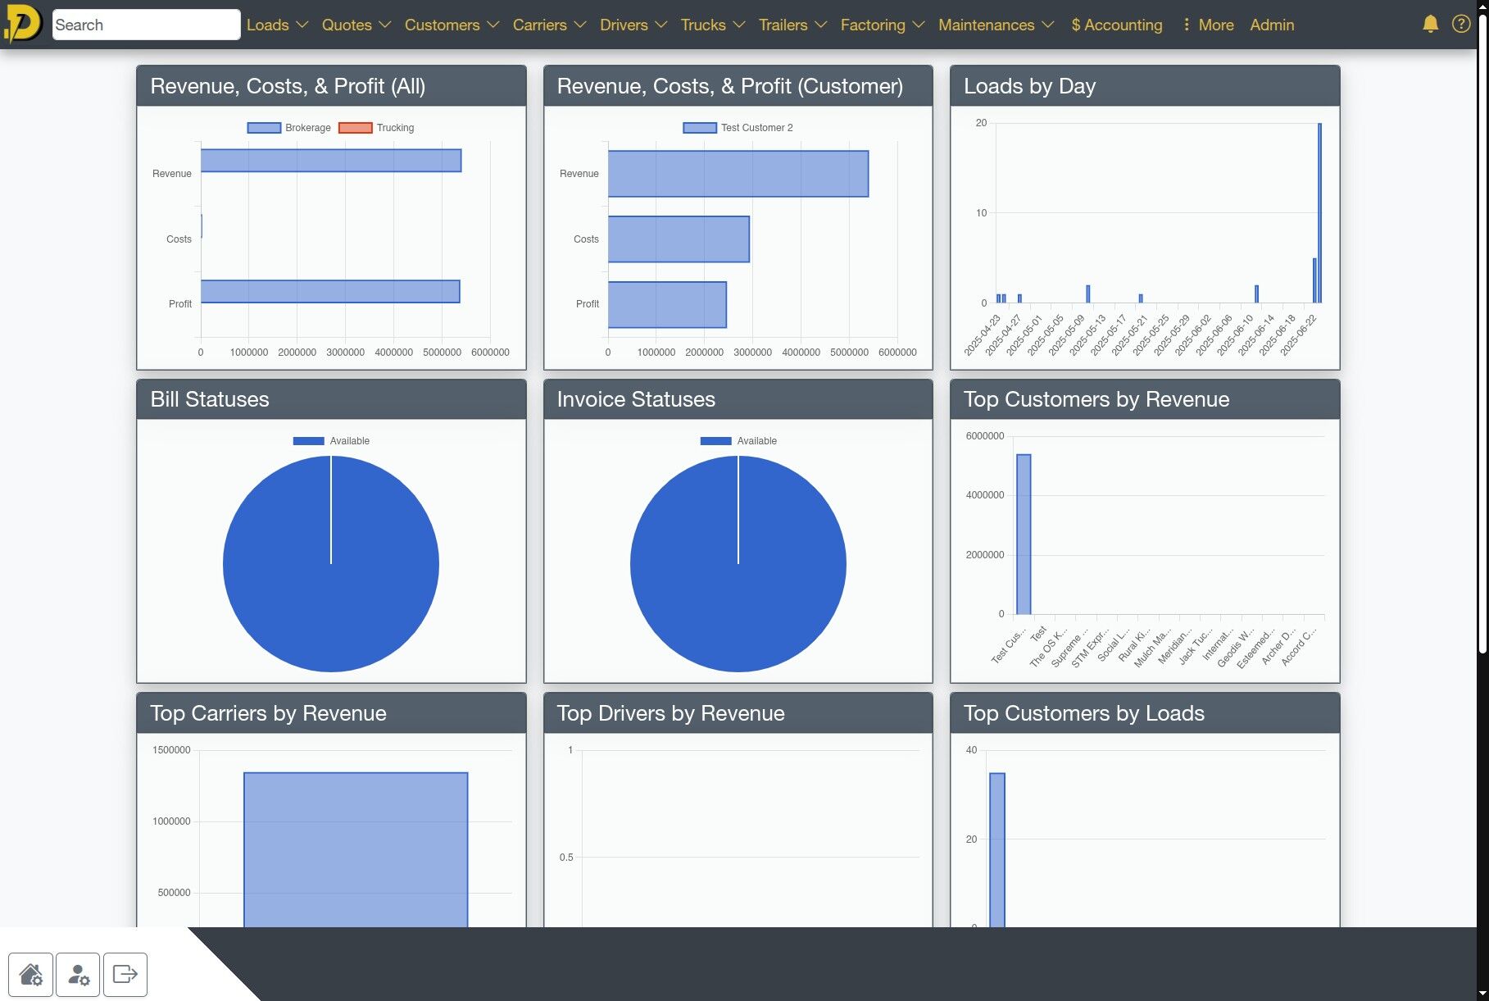Click the "Accord C..." axis label

pos(1299,647)
